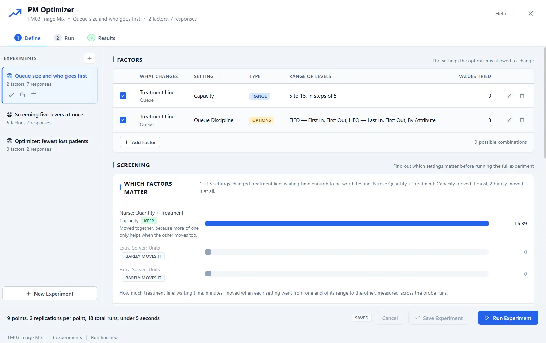Click the Add Factor button
The height and width of the screenshot is (343, 546).
click(x=140, y=142)
